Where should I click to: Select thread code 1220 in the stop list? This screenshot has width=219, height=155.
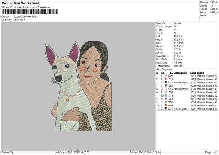(x=193, y=79)
